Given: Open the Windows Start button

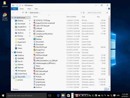Looking at the screenshot, I should [3, 96].
